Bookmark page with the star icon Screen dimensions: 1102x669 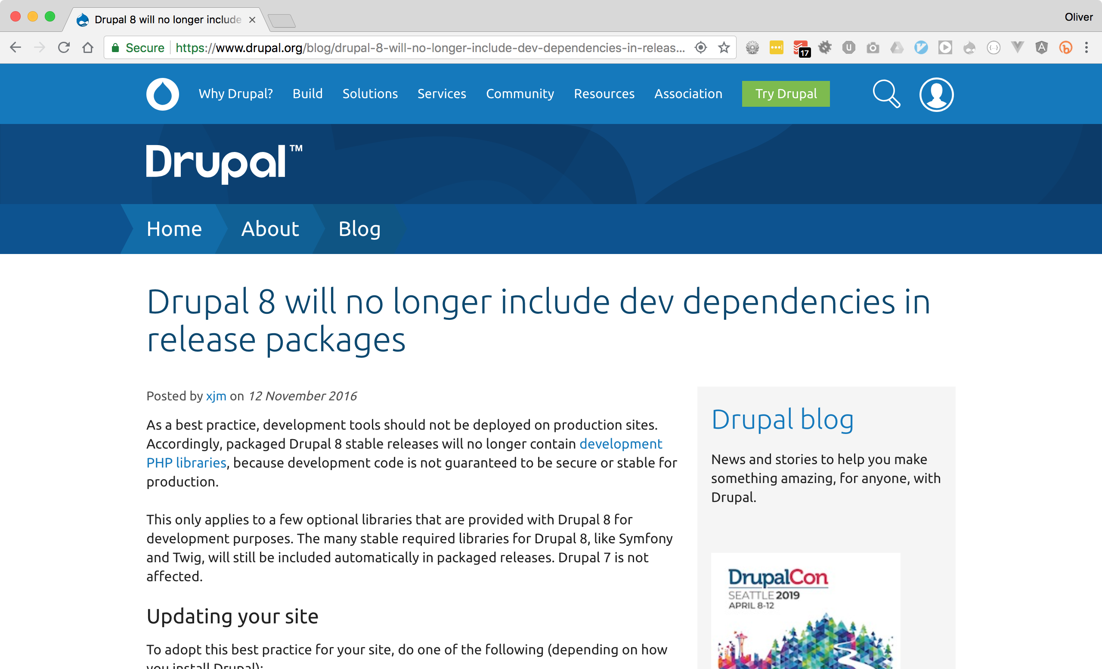(724, 47)
